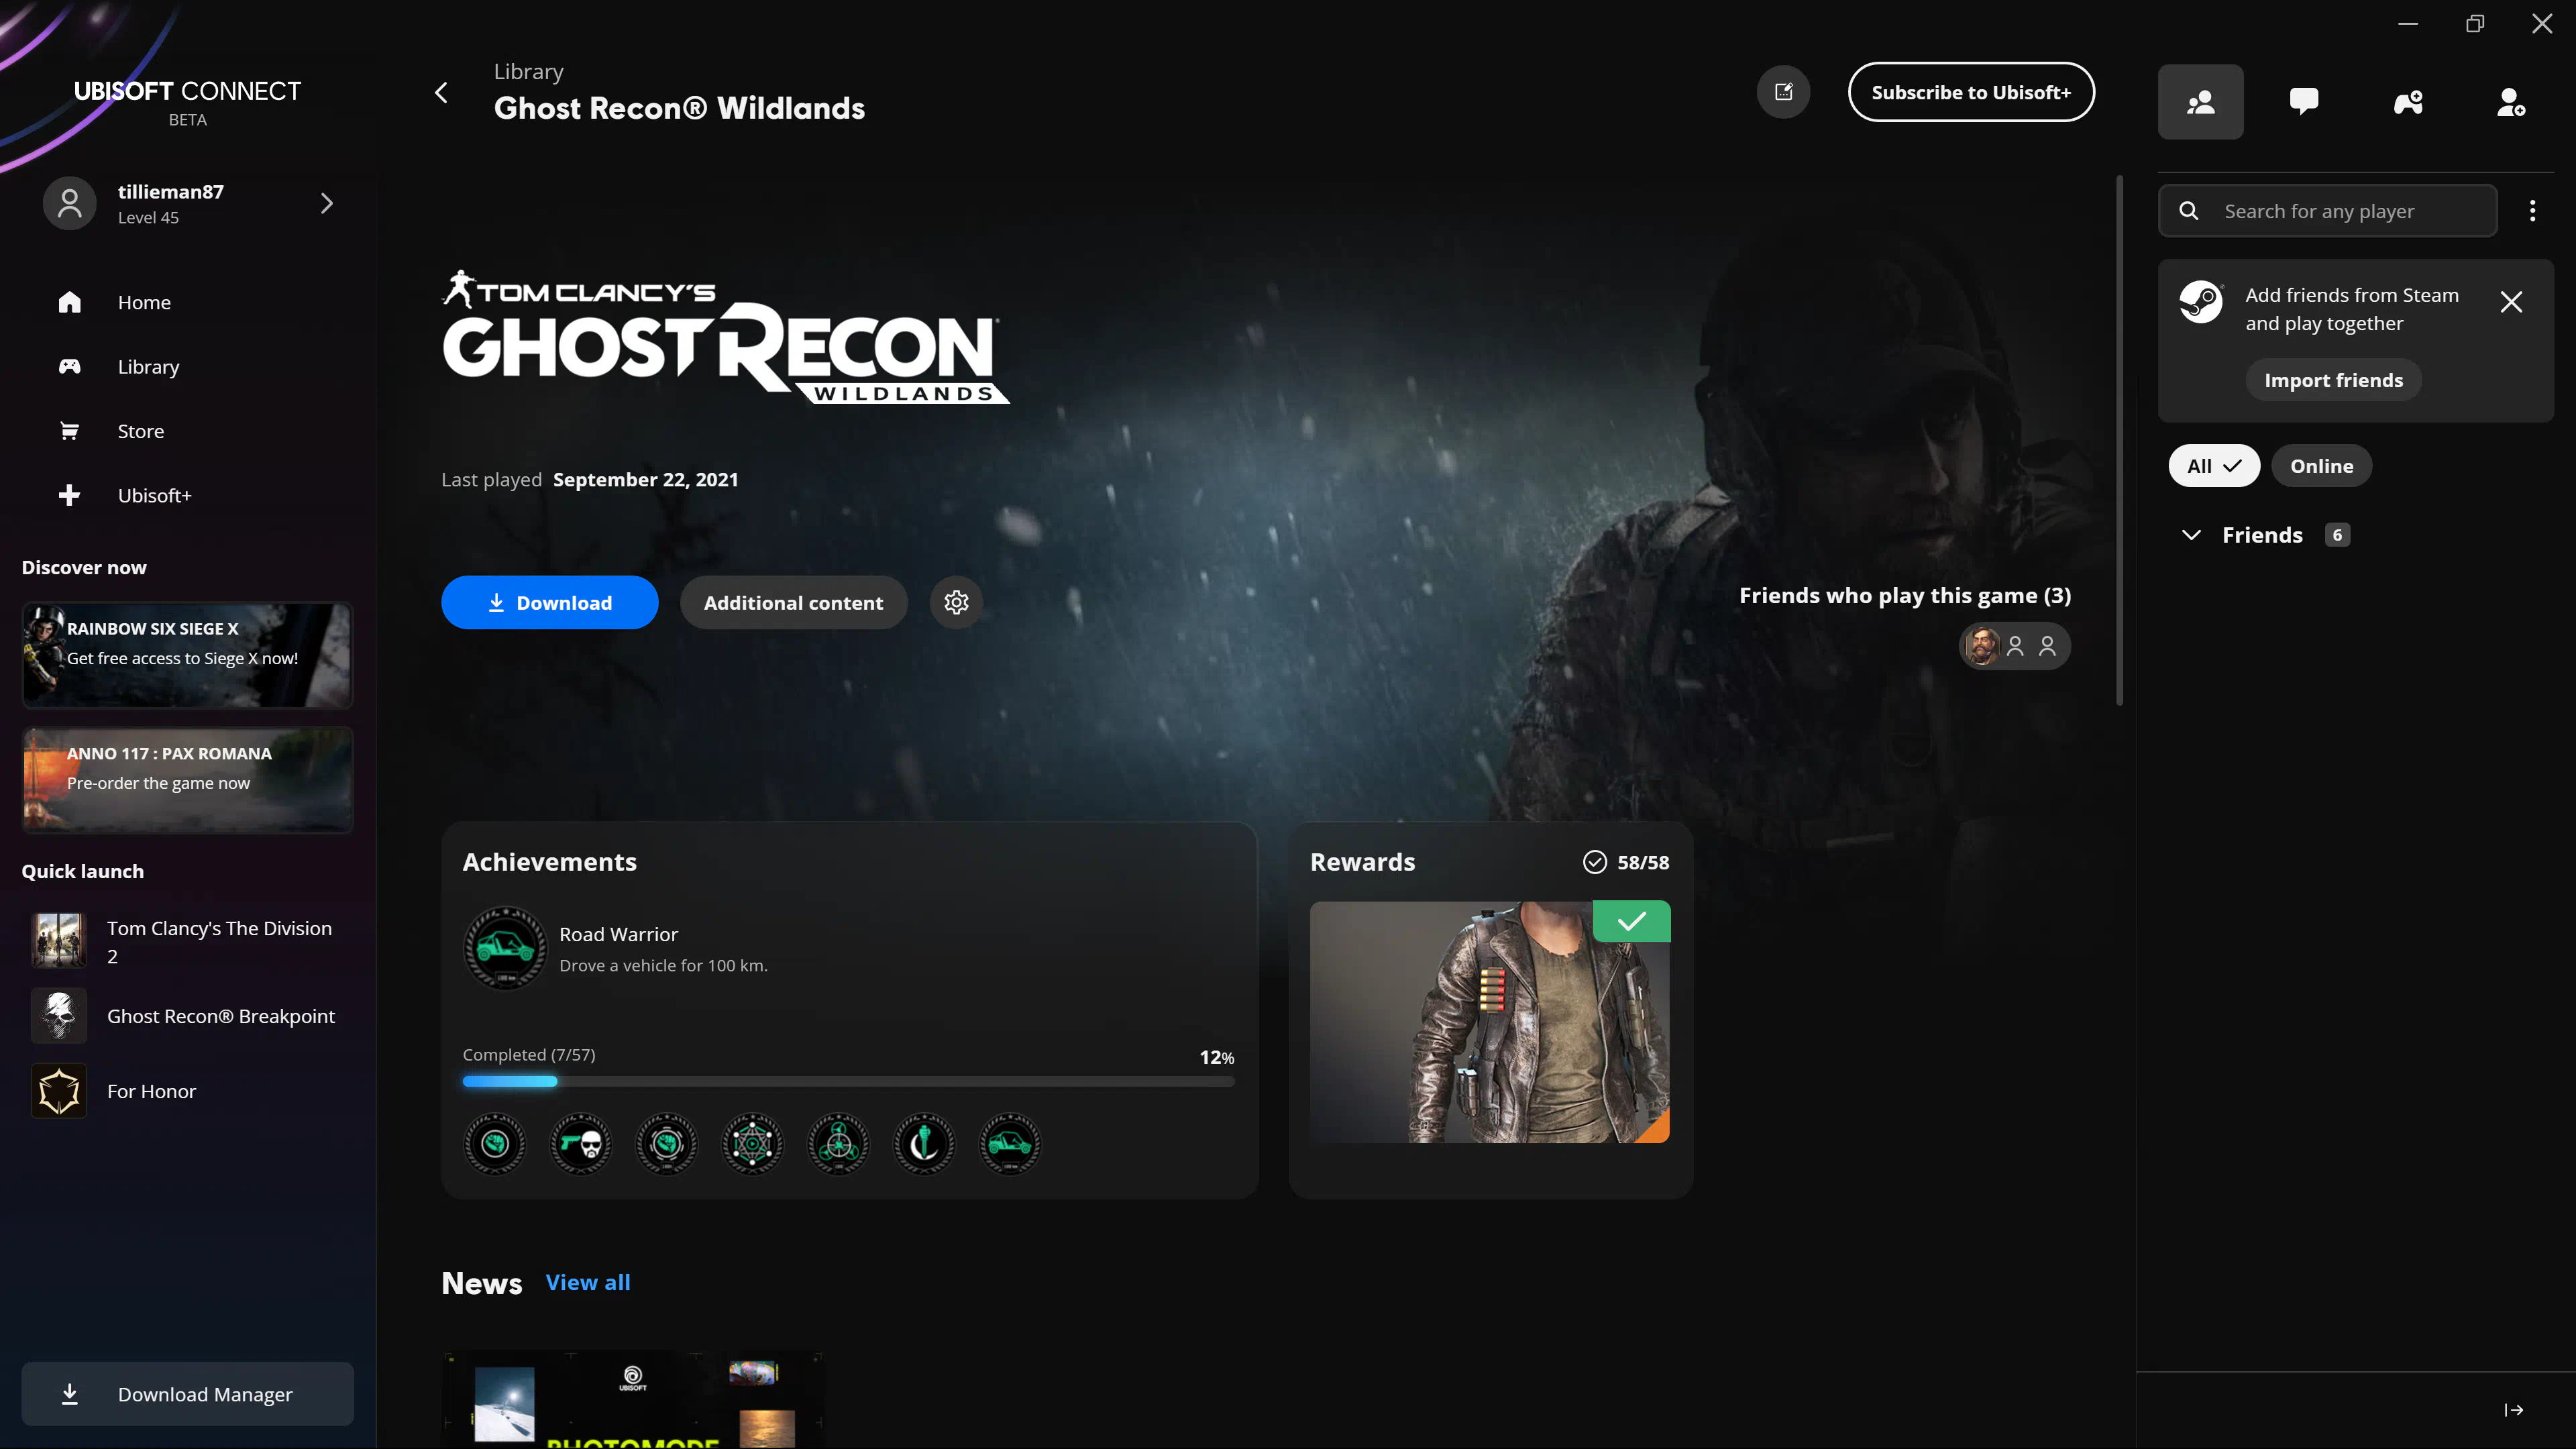Click Import friends button
The image size is (2576, 1449).
click(x=2333, y=380)
